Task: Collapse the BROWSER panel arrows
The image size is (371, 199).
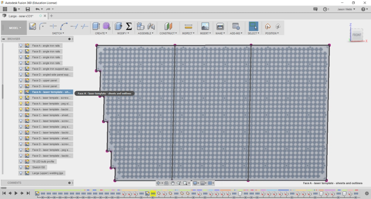Action: (x=3, y=39)
